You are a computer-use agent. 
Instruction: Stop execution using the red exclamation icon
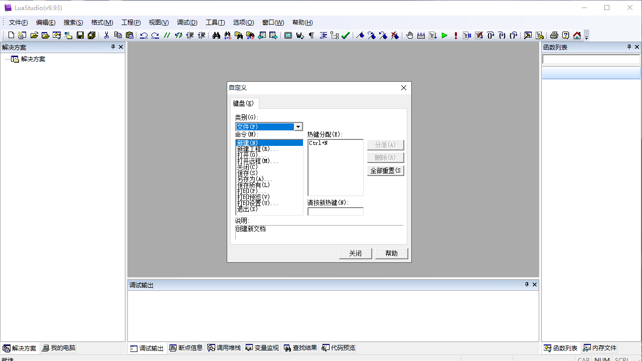point(455,35)
